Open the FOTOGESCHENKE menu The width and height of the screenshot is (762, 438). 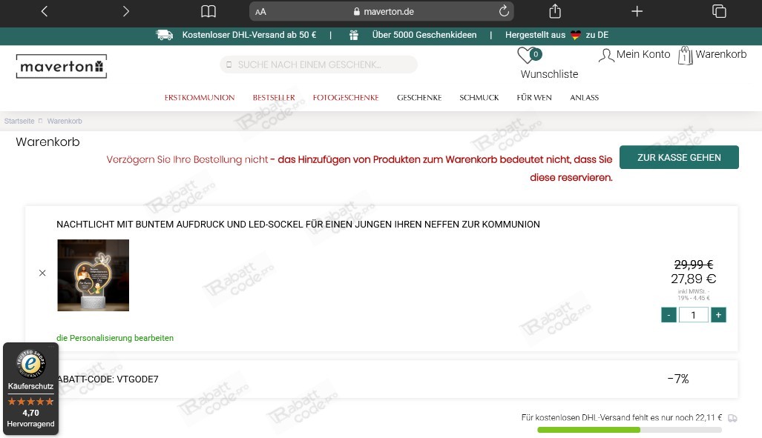346,98
